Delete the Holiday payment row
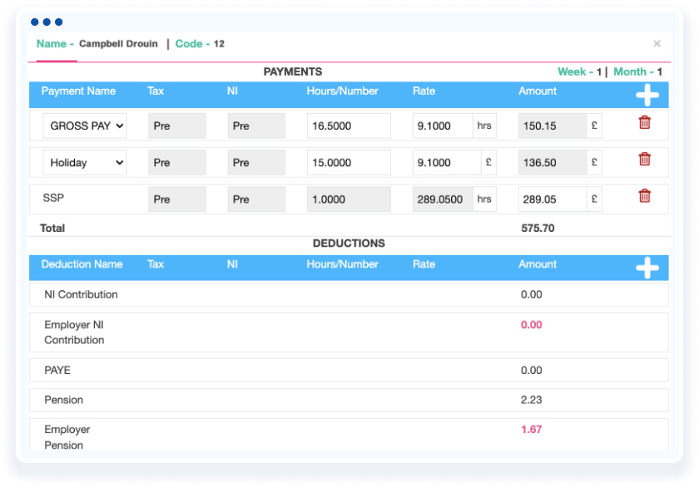This screenshot has width=699, height=487. pyautogui.click(x=644, y=160)
